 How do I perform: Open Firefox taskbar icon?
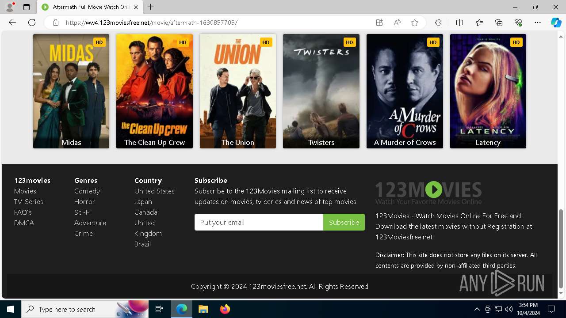coord(225,309)
